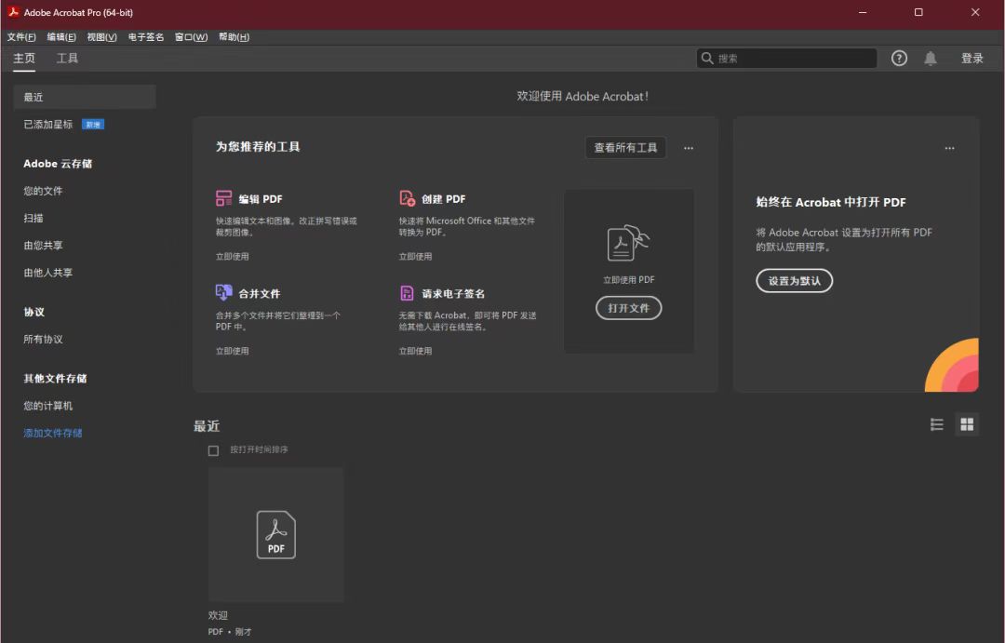
Task: Click the 登录 sign-in button
Action: (x=971, y=59)
